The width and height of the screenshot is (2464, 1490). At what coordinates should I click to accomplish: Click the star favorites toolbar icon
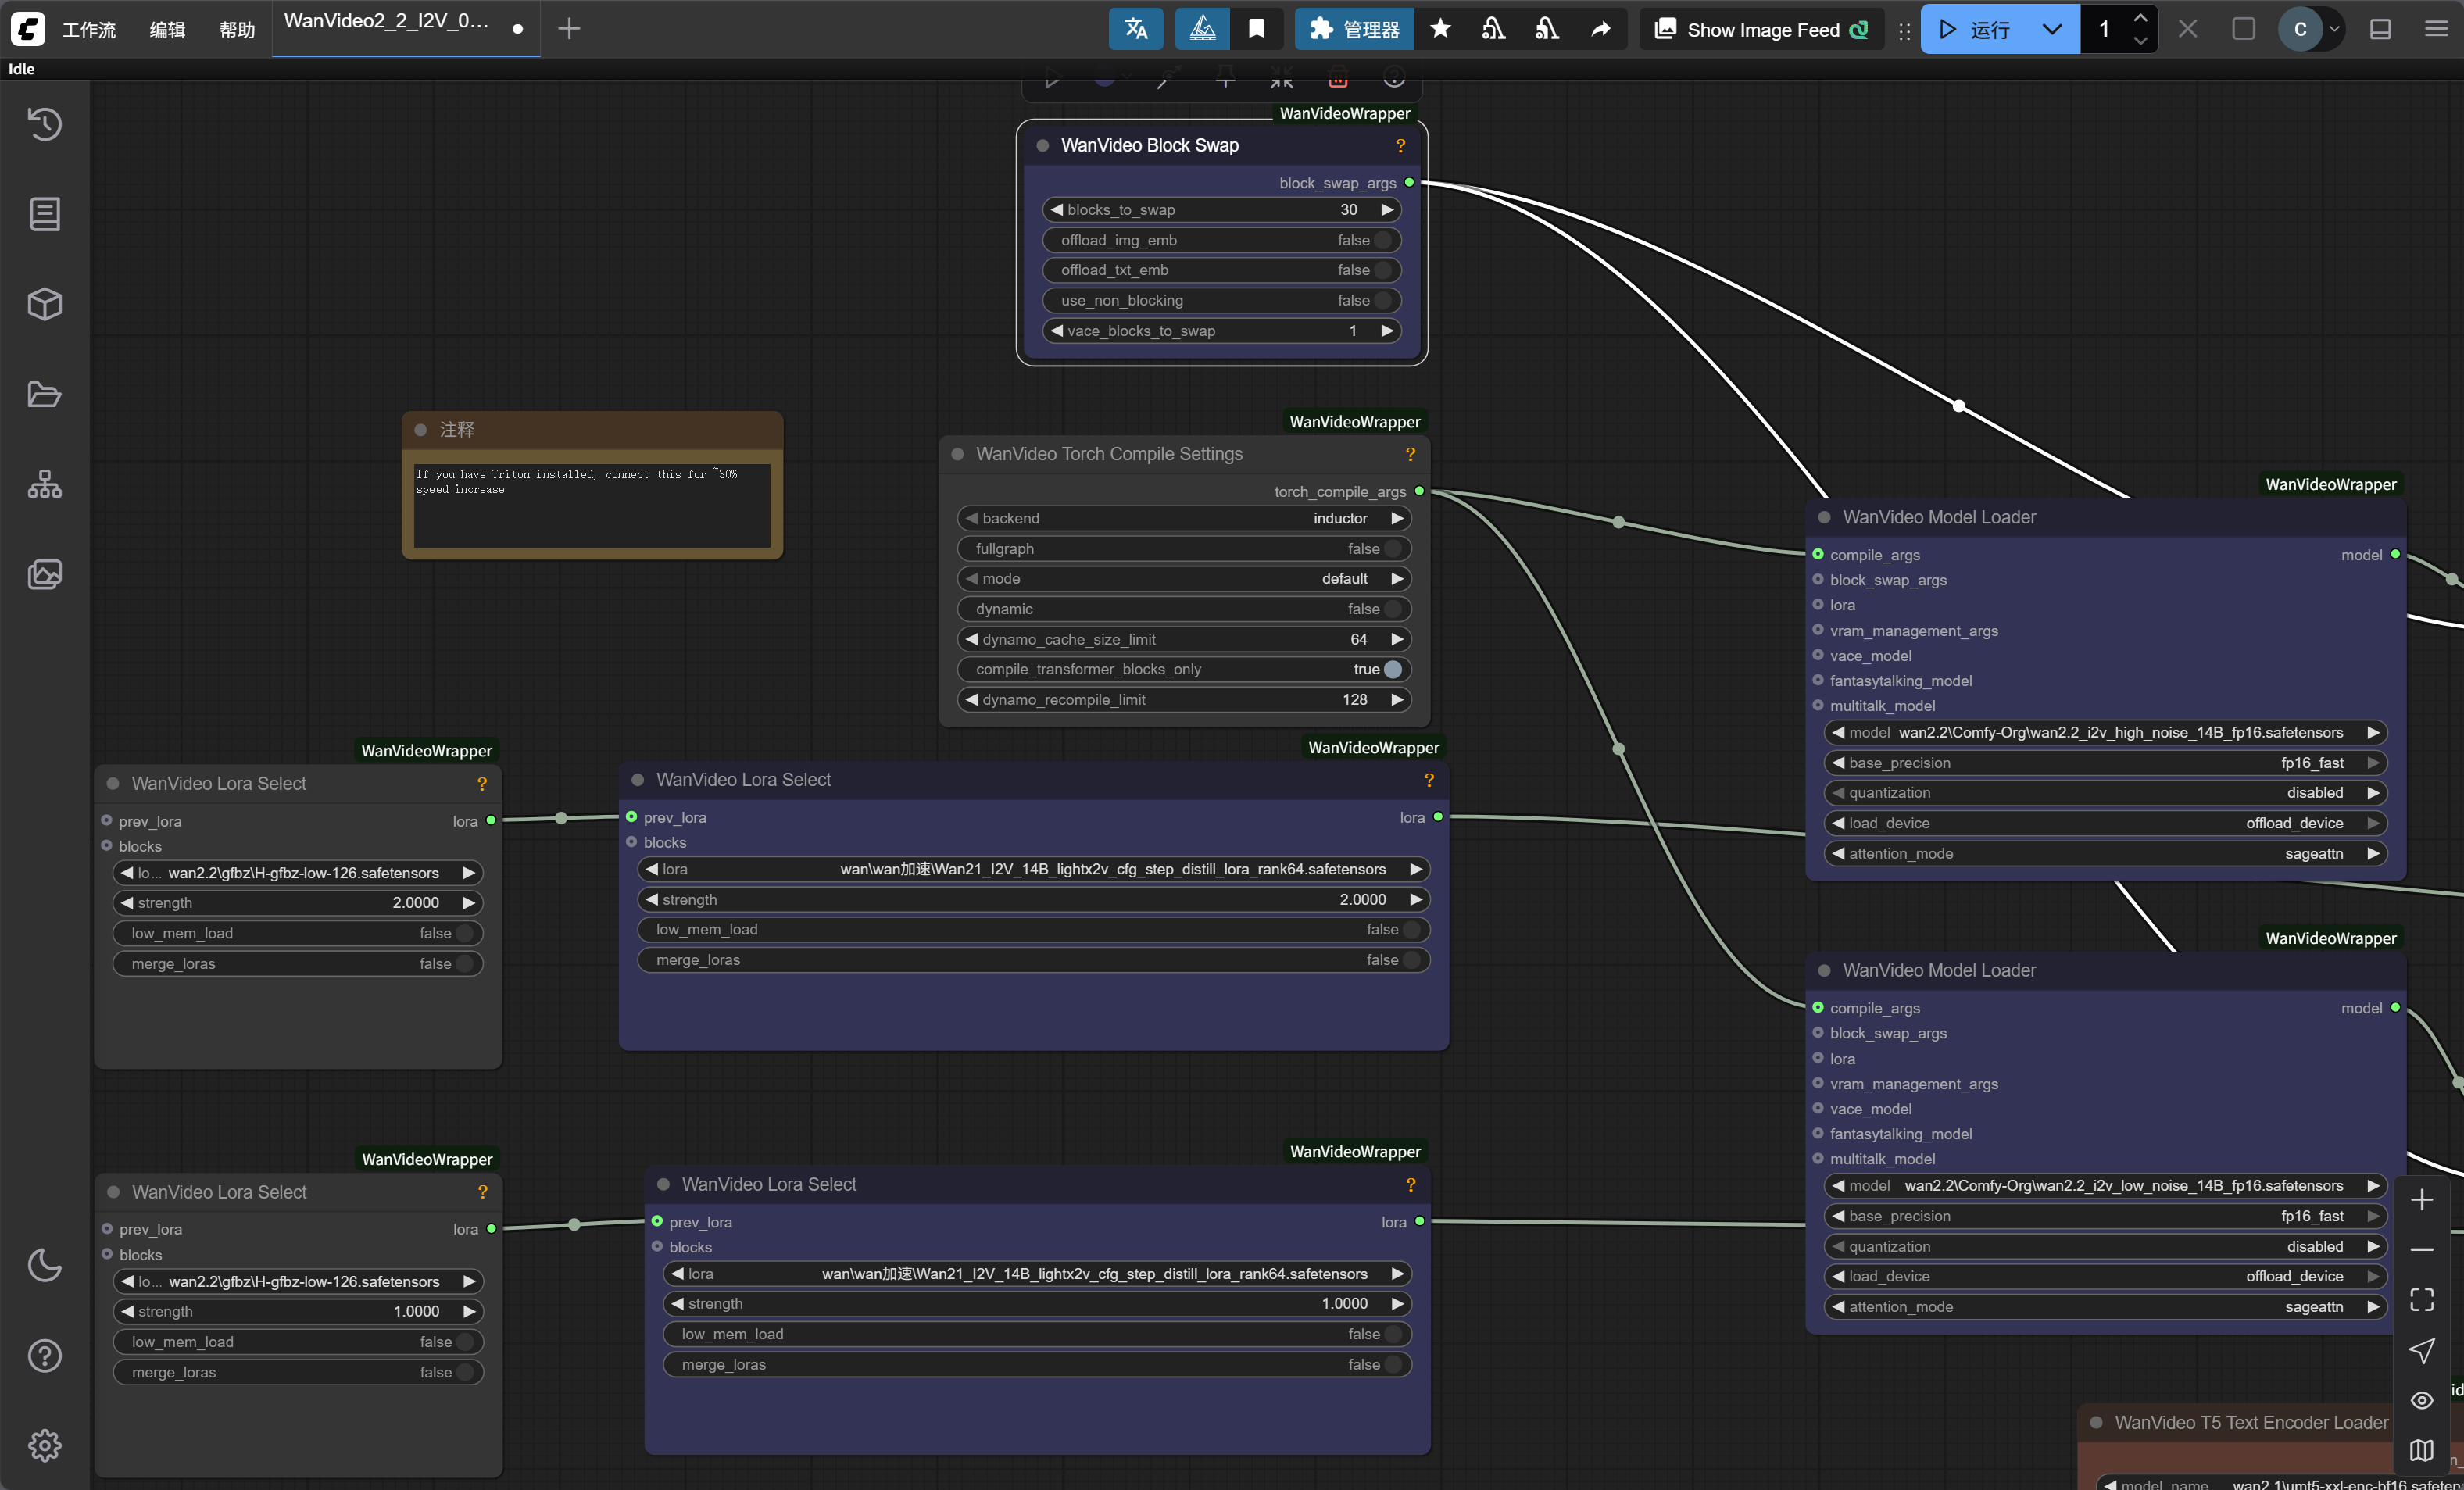(x=1440, y=29)
